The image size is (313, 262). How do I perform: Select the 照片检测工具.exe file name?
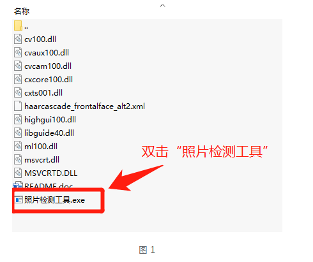[x=54, y=200]
